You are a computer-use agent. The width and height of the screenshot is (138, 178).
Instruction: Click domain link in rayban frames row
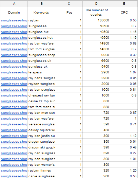[x=14, y=171]
